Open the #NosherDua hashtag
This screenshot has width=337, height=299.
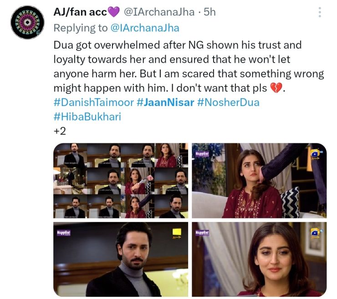click(x=228, y=102)
